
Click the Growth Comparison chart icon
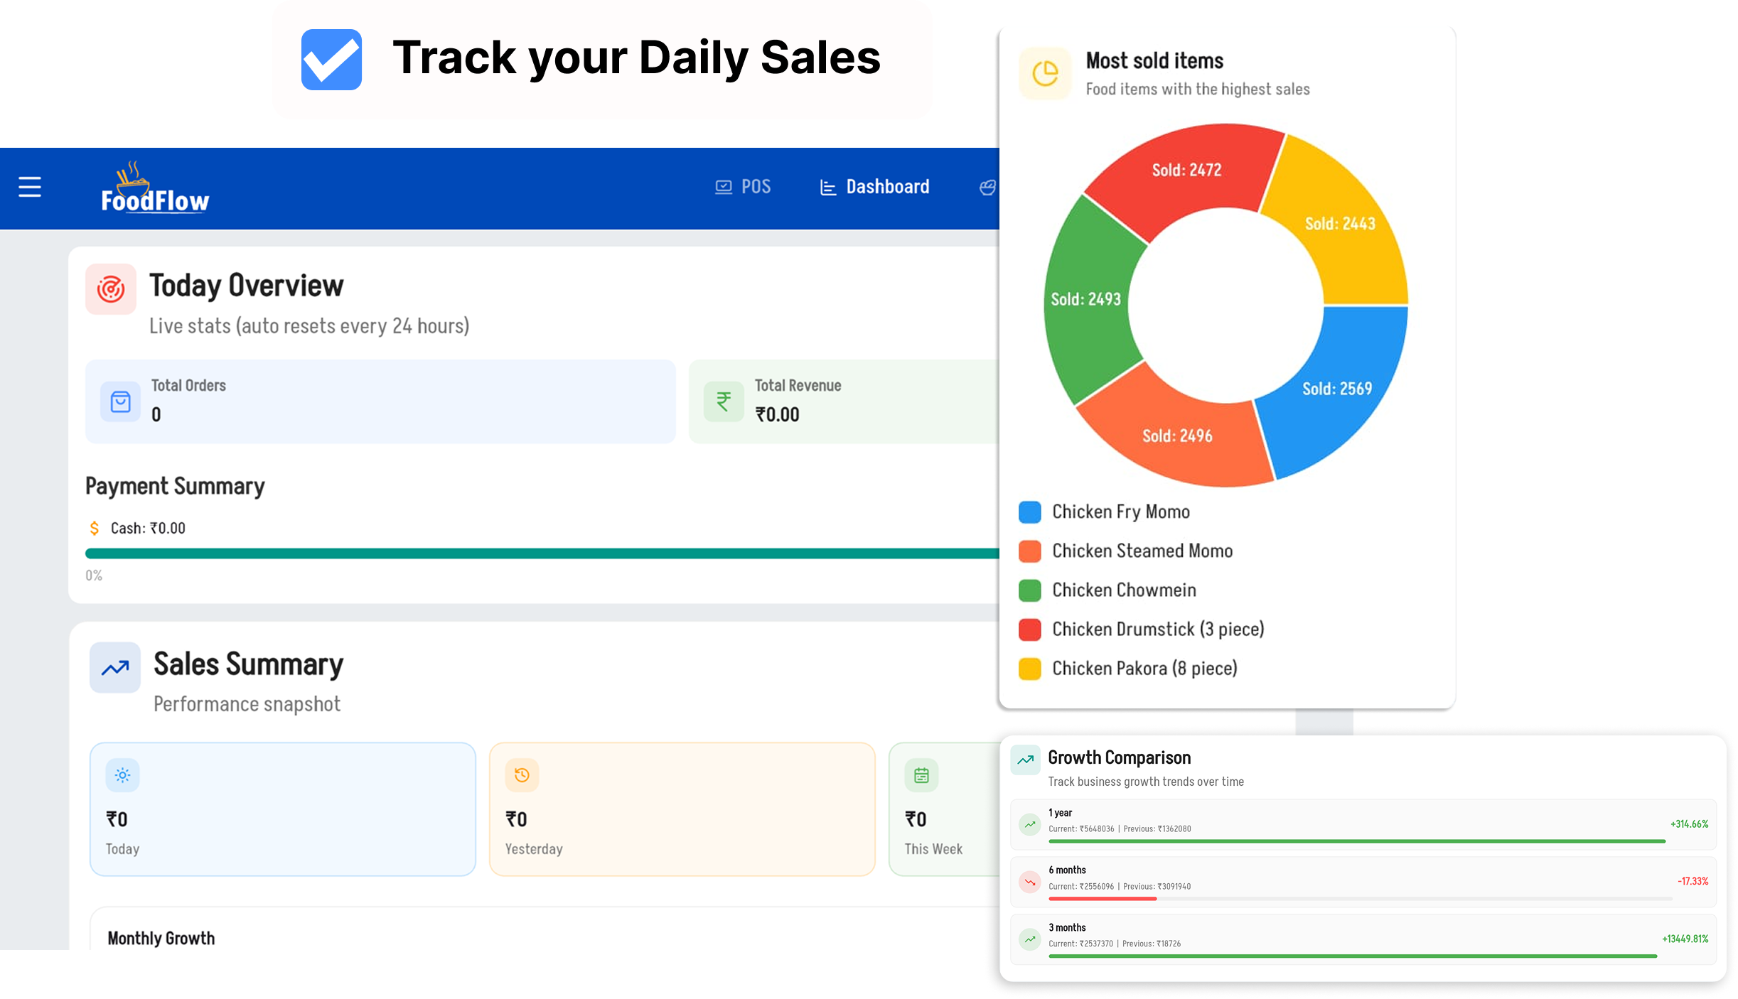pyautogui.click(x=1025, y=760)
